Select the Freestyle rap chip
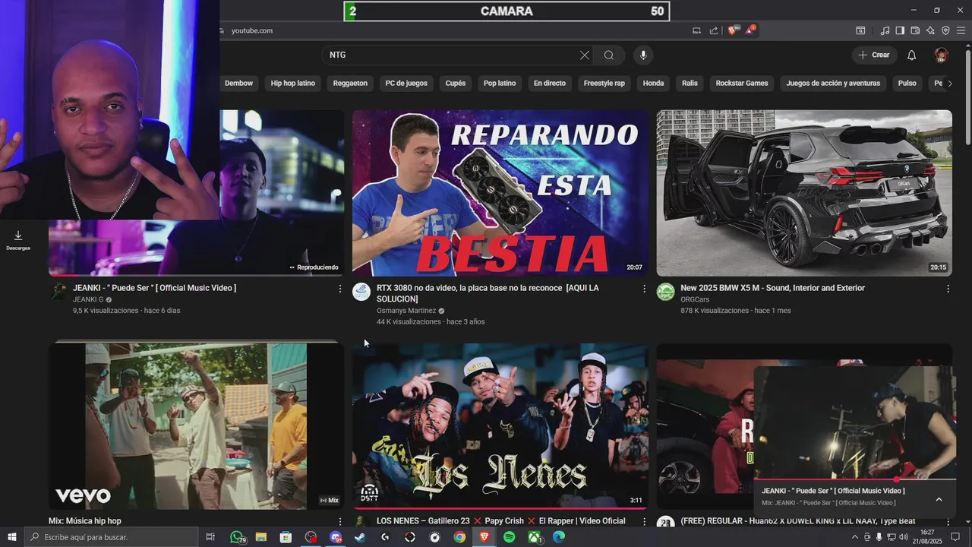Viewport: 972px width, 547px height. (x=604, y=84)
